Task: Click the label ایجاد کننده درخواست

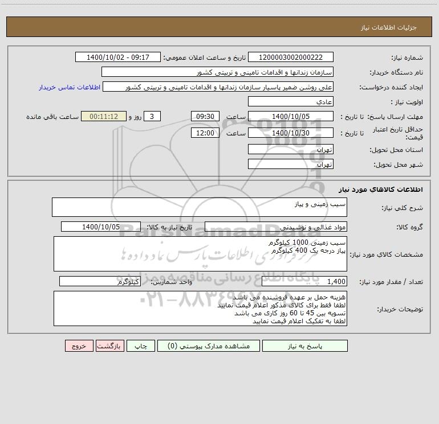Action: coord(391,87)
